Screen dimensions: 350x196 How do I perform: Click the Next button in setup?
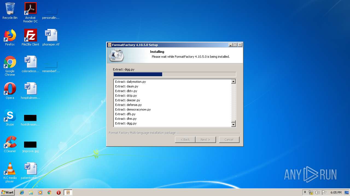pyautogui.click(x=206, y=140)
